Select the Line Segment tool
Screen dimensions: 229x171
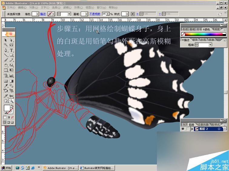click(x=6, y=55)
